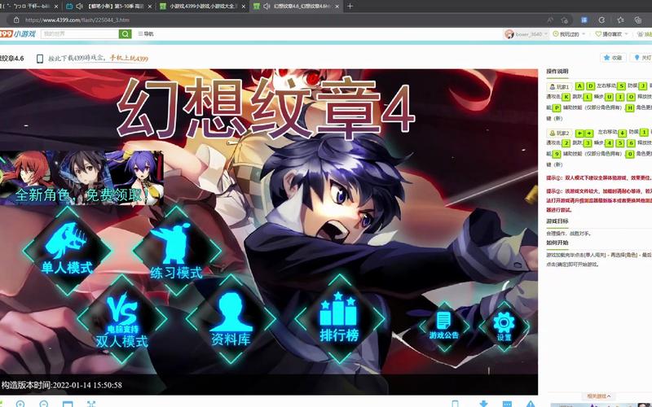The width and height of the screenshot is (652, 407).
Task: Click the blue download arrow below game
Action: pyautogui.click(x=483, y=404)
